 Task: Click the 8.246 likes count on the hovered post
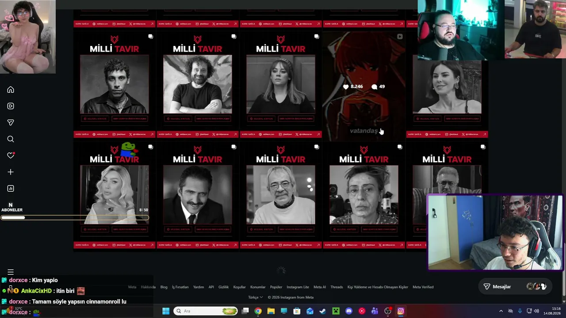click(353, 87)
